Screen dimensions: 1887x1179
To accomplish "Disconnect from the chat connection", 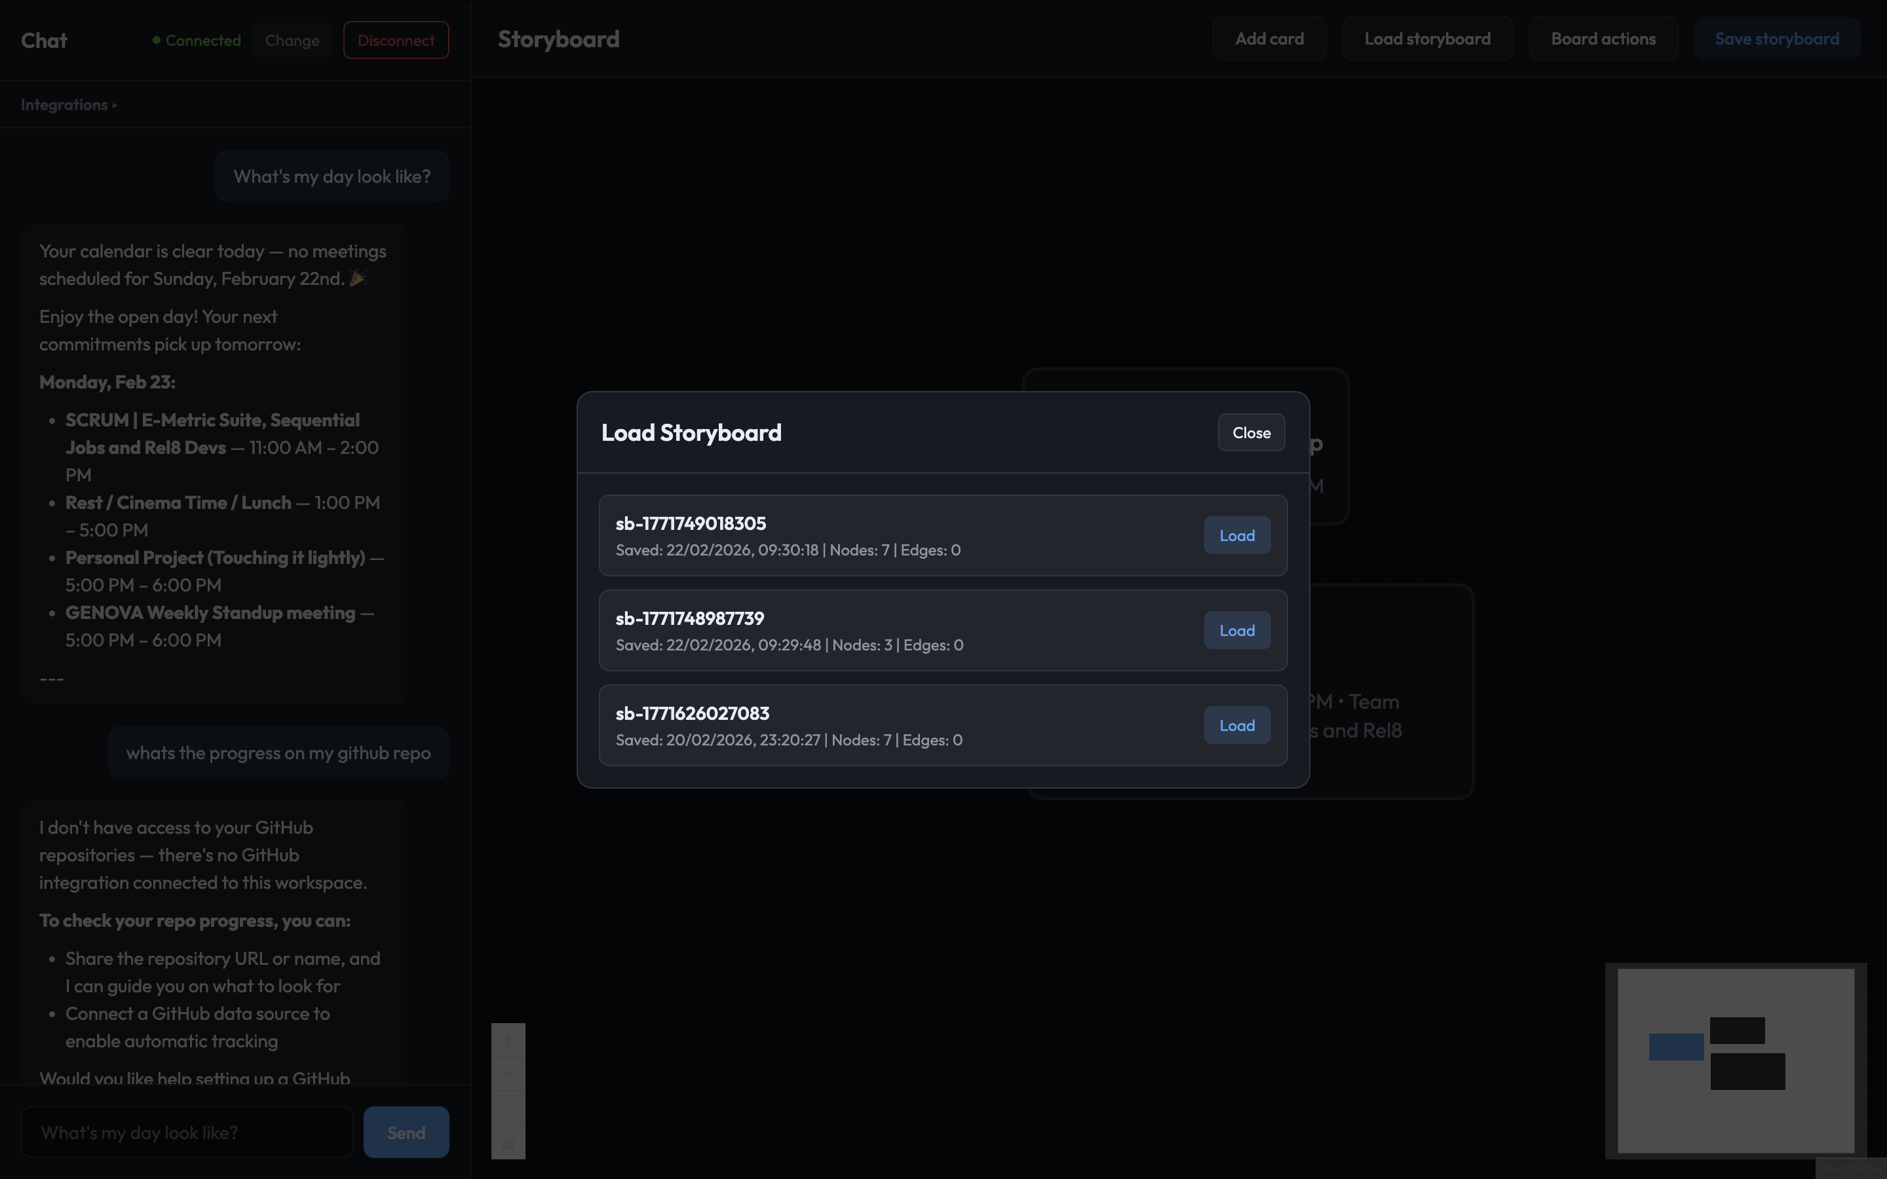I will point(396,41).
